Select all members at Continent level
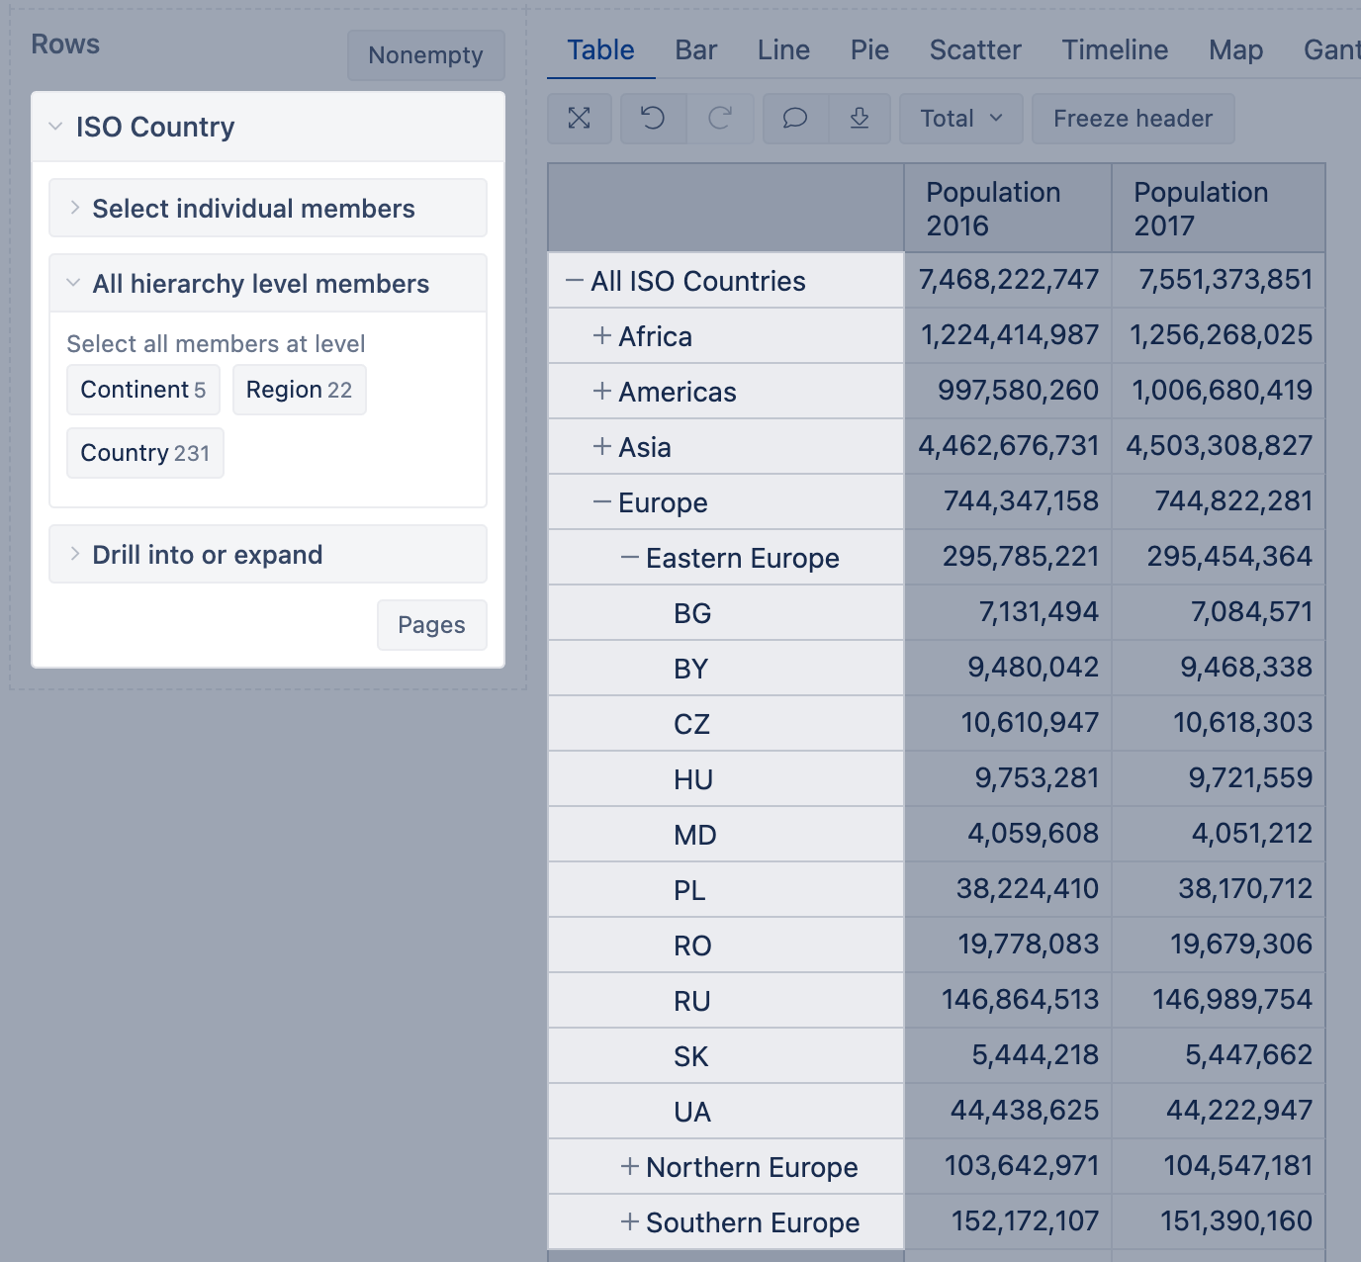 142,390
